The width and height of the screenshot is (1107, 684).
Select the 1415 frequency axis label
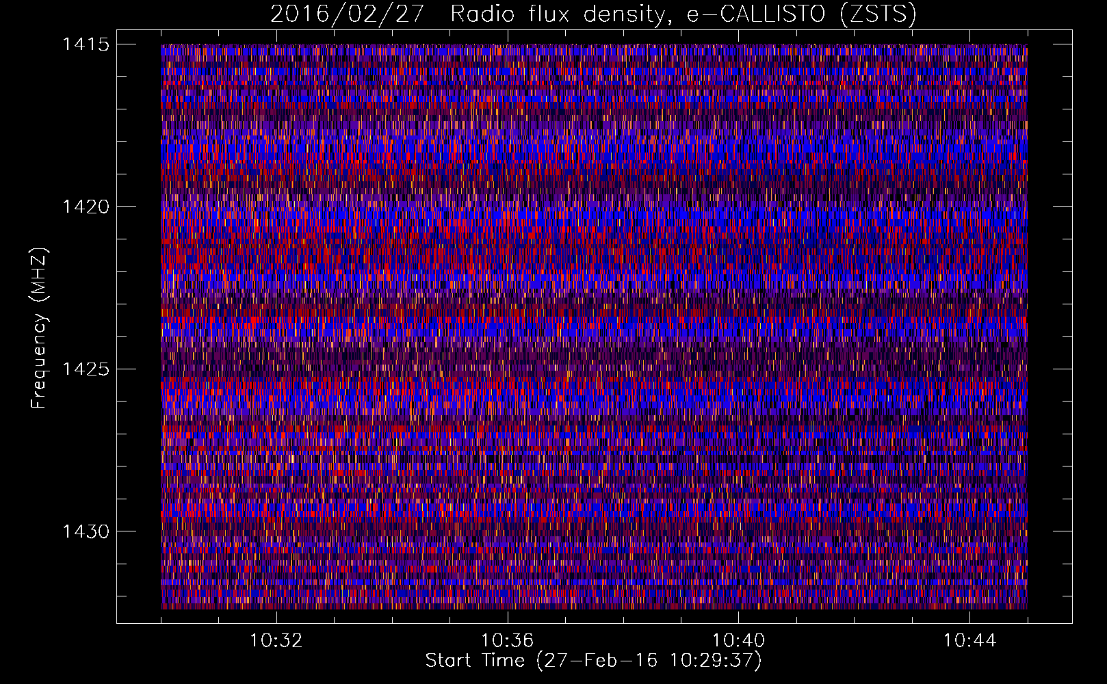(x=86, y=44)
